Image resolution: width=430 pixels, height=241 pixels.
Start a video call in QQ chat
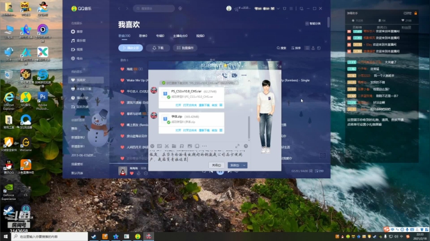click(x=234, y=75)
